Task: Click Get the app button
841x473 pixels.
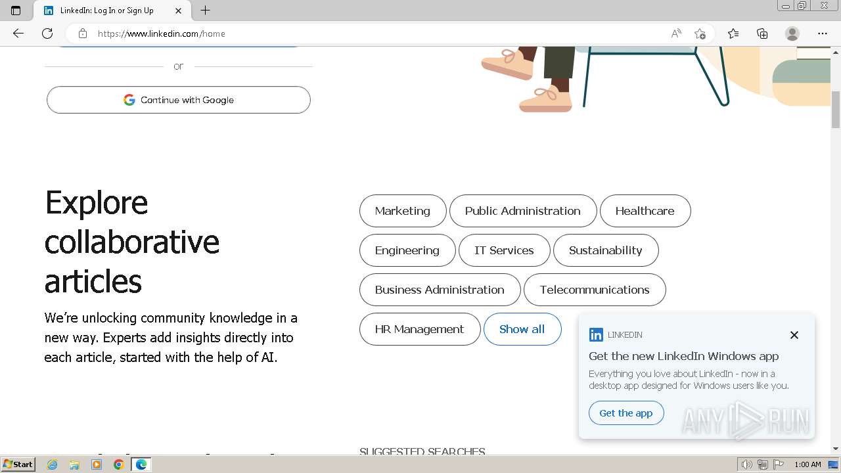Action: pos(626,413)
